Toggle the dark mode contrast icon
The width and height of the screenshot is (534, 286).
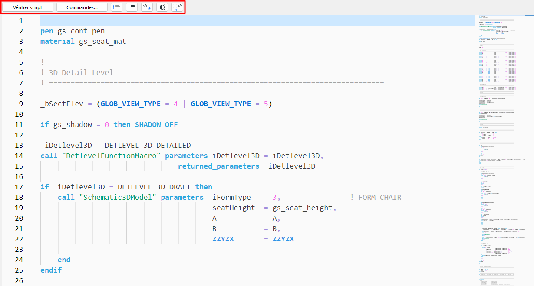tap(162, 7)
